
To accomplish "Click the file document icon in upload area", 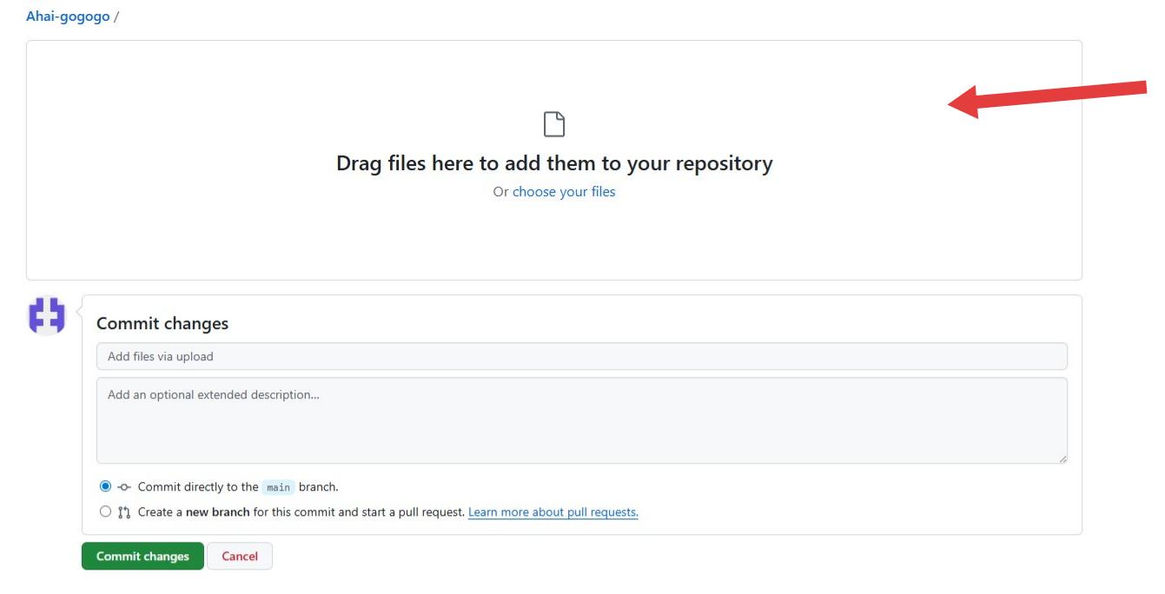I will pos(553,124).
